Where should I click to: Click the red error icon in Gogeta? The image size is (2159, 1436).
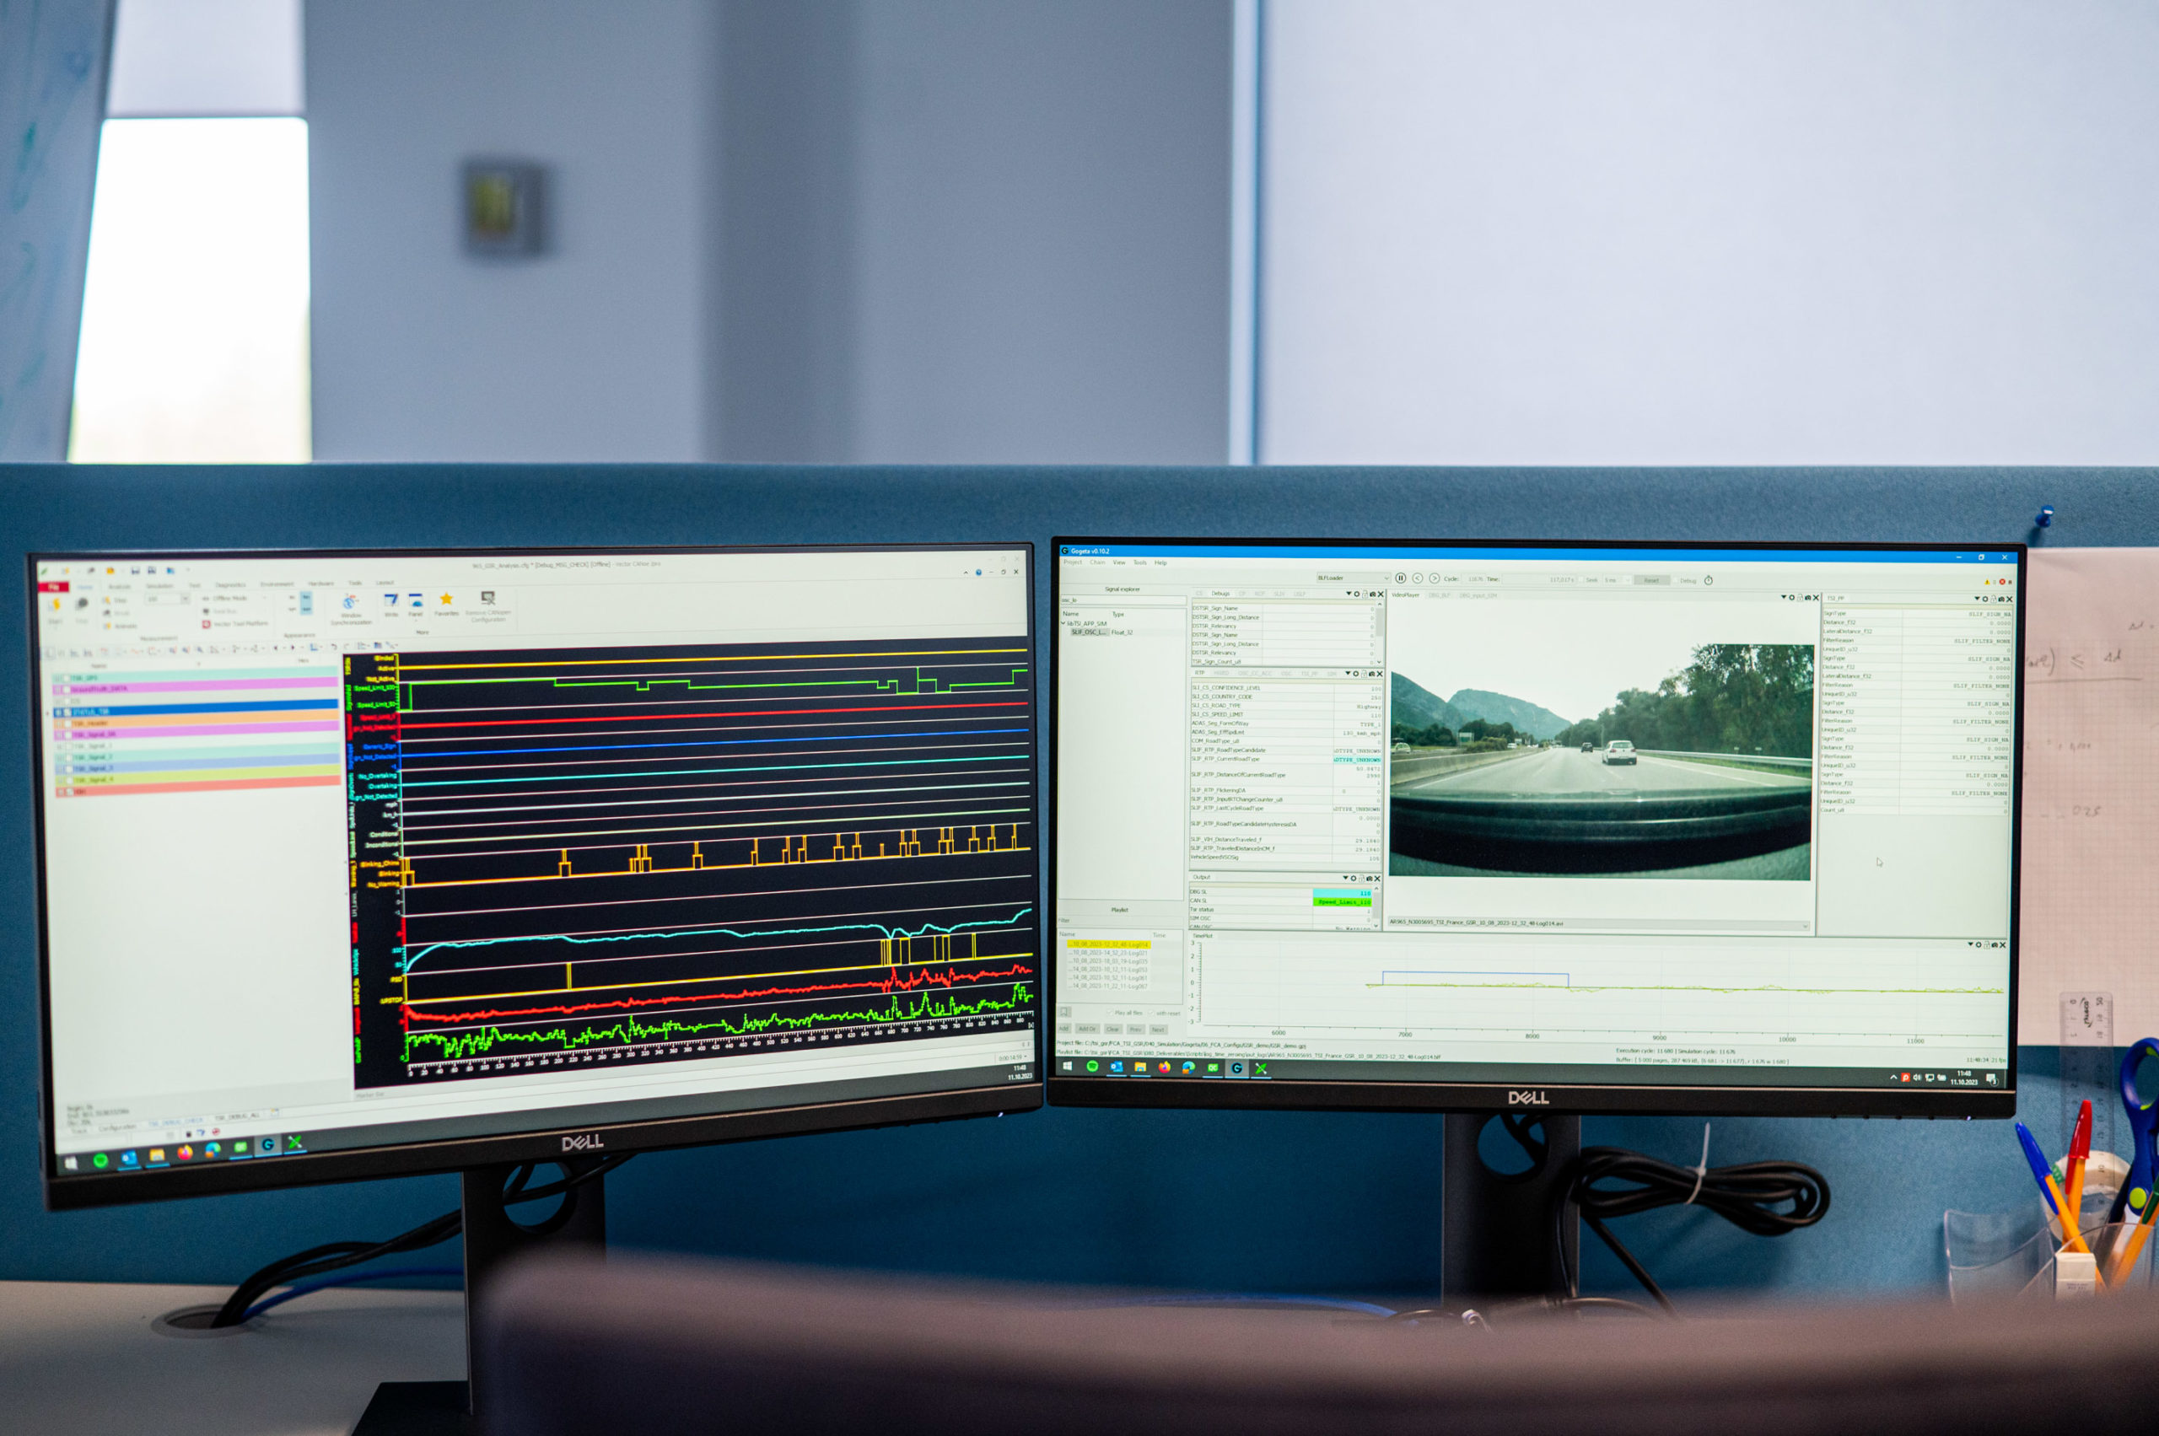(2002, 583)
